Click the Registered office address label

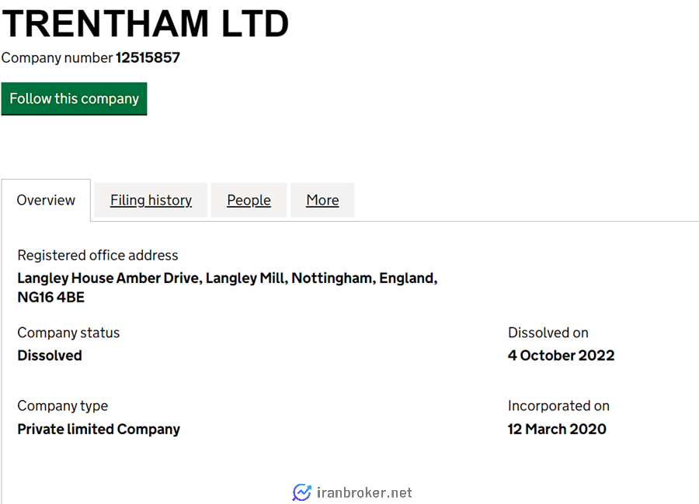(x=98, y=256)
